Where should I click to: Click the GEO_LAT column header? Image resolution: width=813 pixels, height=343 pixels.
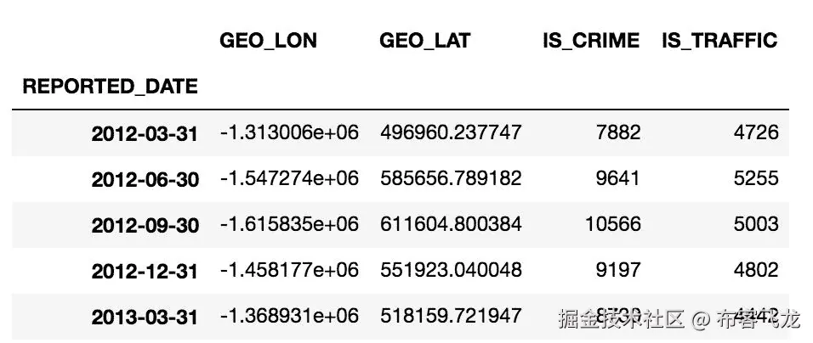424,41
